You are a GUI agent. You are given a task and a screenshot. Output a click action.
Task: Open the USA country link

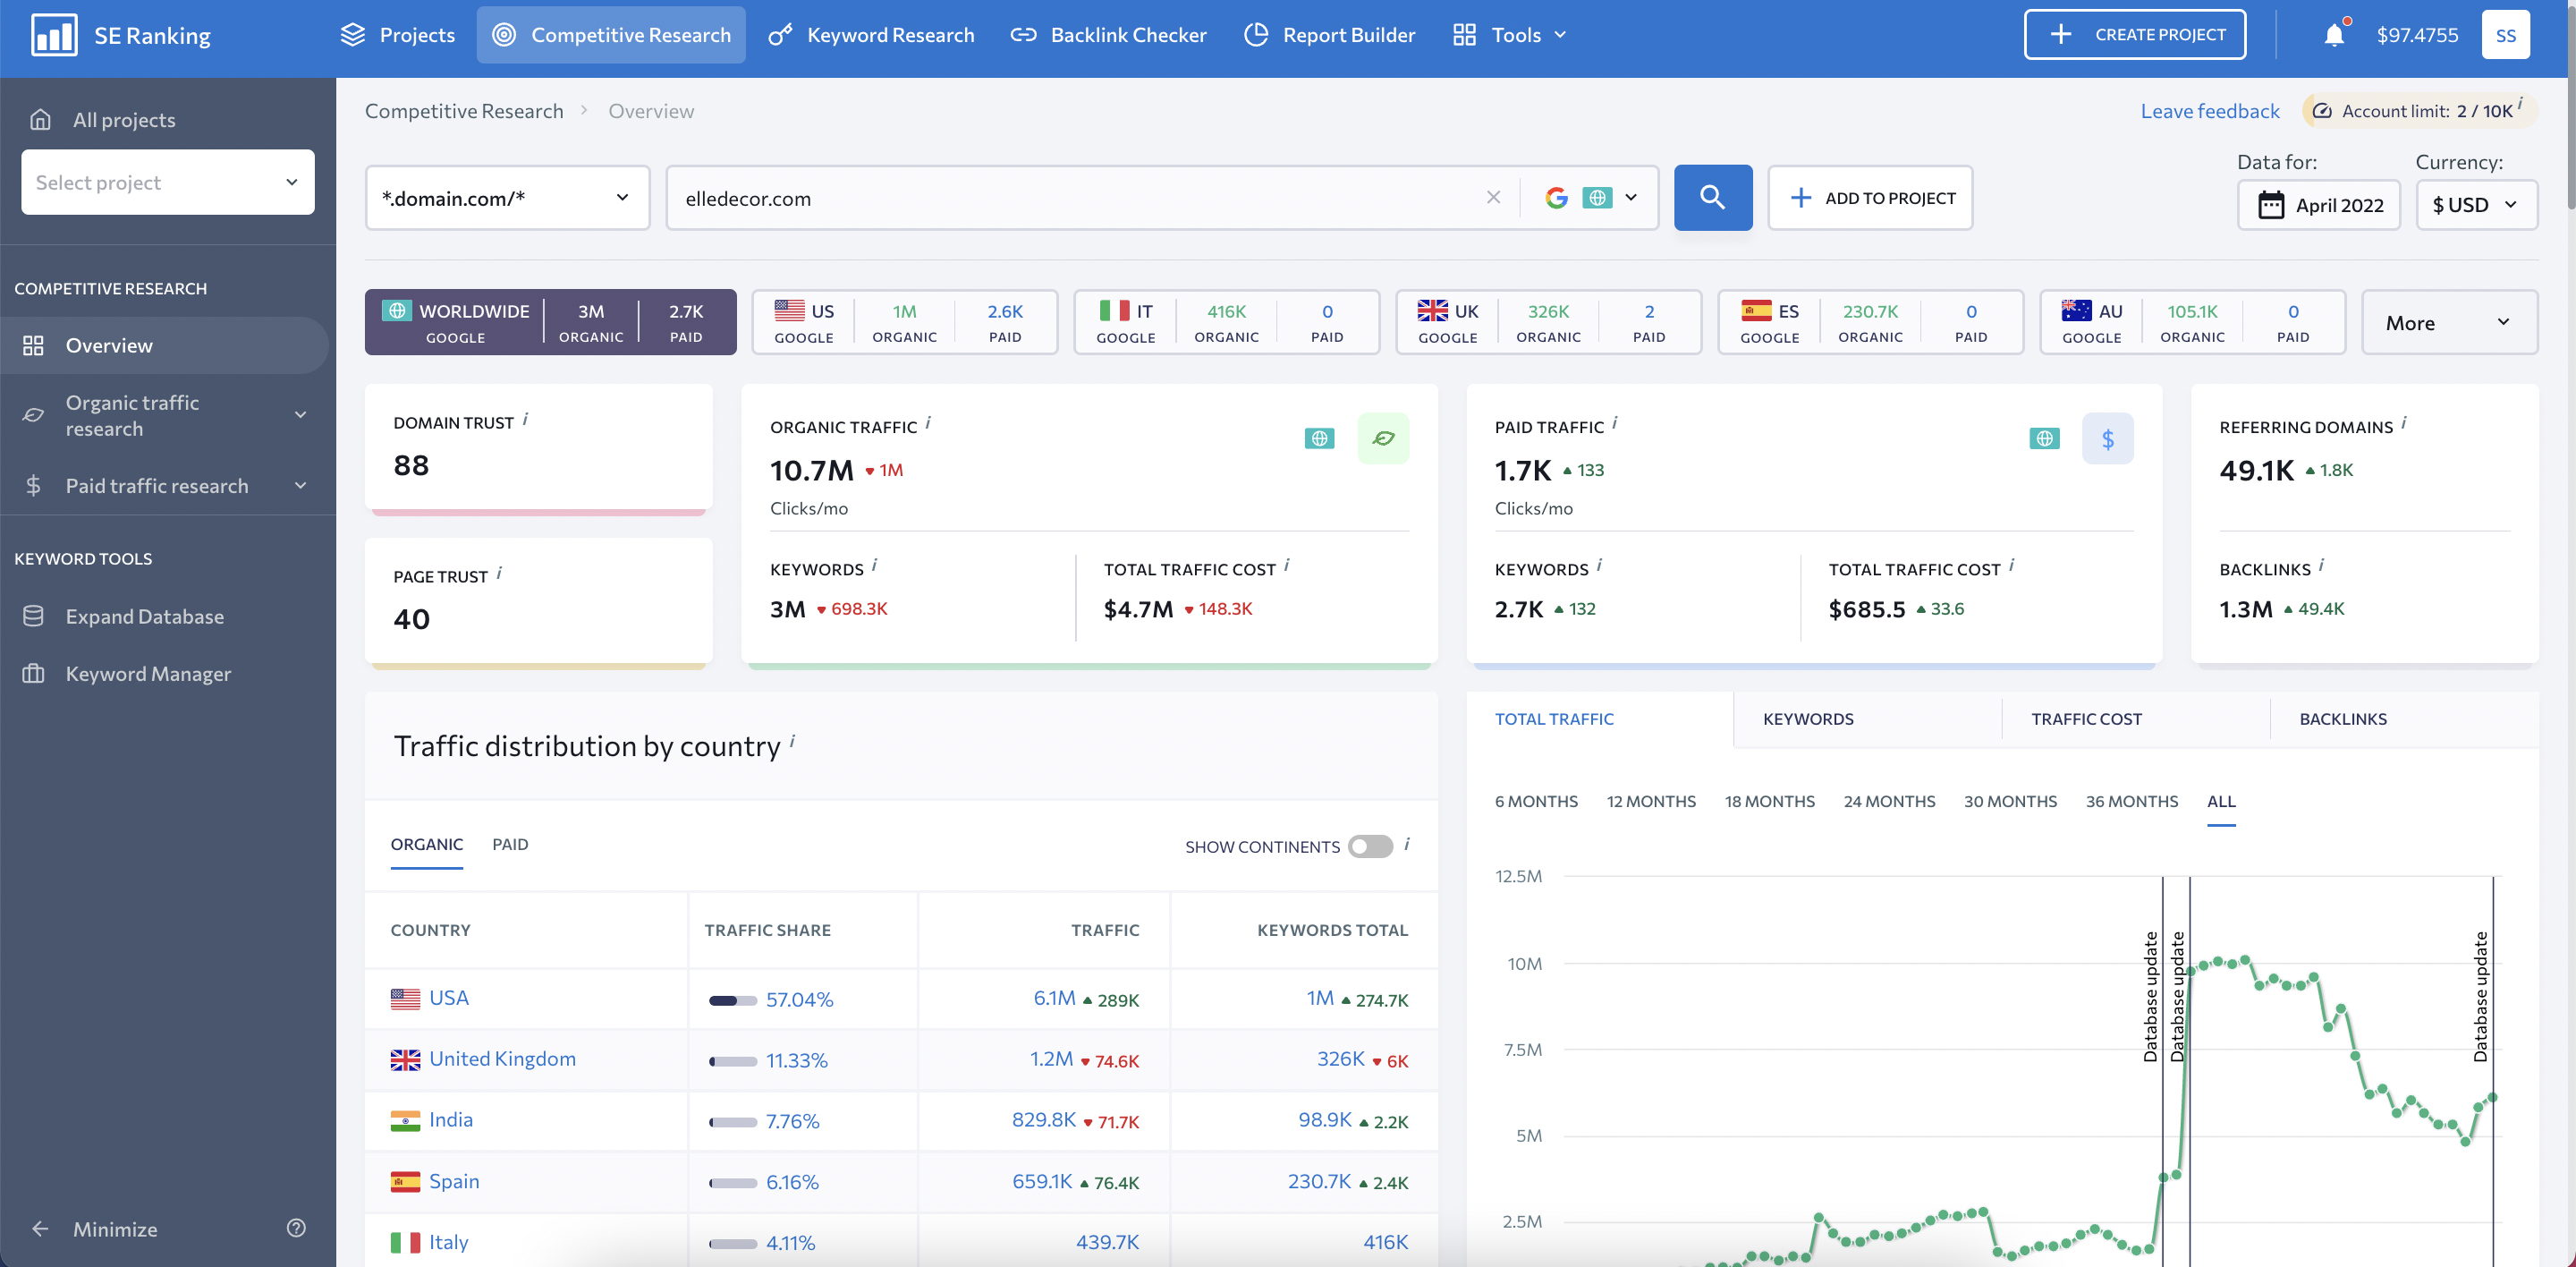coord(448,997)
